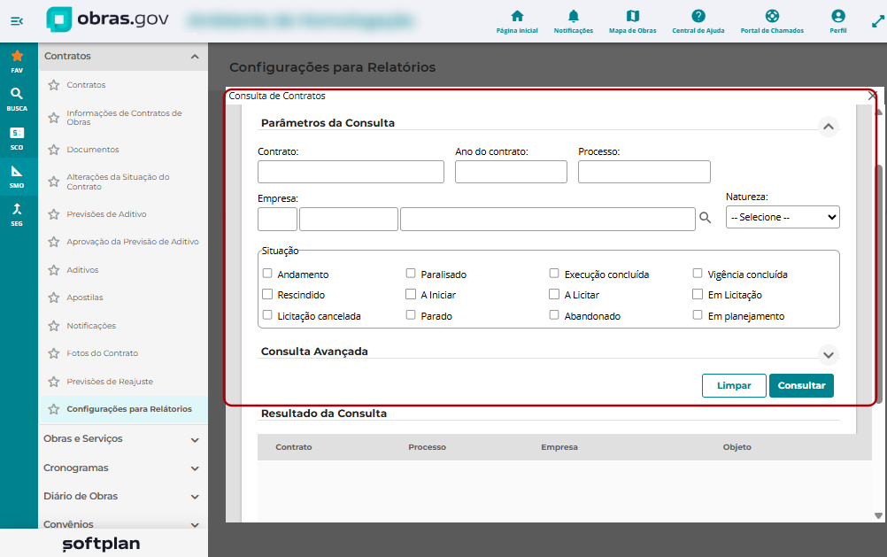Collapse the Parâmetros da Consulta section
The image size is (887, 557).
pos(829,127)
